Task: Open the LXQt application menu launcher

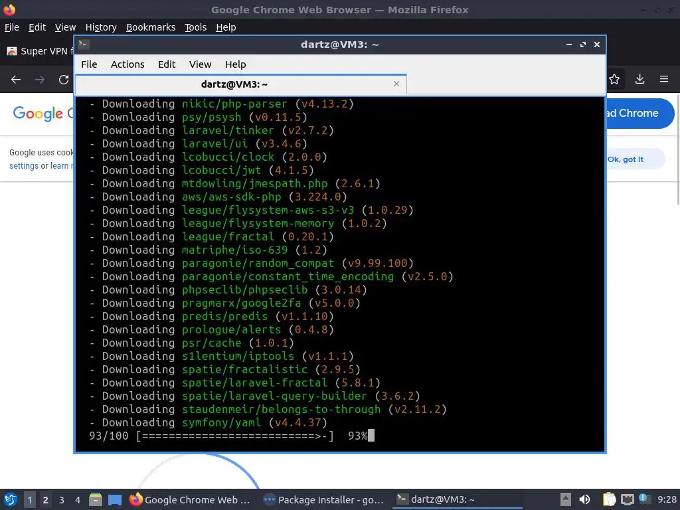Action: [11, 499]
